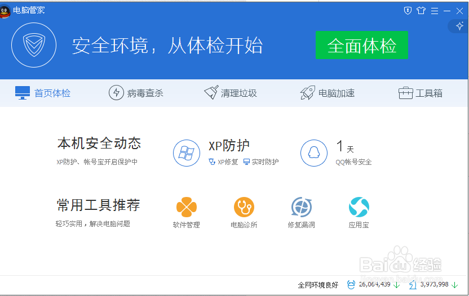
Task: Switch to 电脑加速 tab
Action: point(327,93)
